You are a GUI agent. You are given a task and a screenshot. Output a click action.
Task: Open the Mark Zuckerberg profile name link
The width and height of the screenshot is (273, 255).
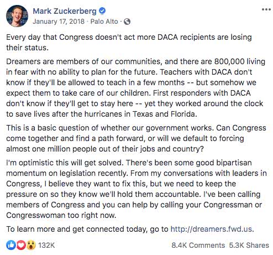tap(65, 11)
